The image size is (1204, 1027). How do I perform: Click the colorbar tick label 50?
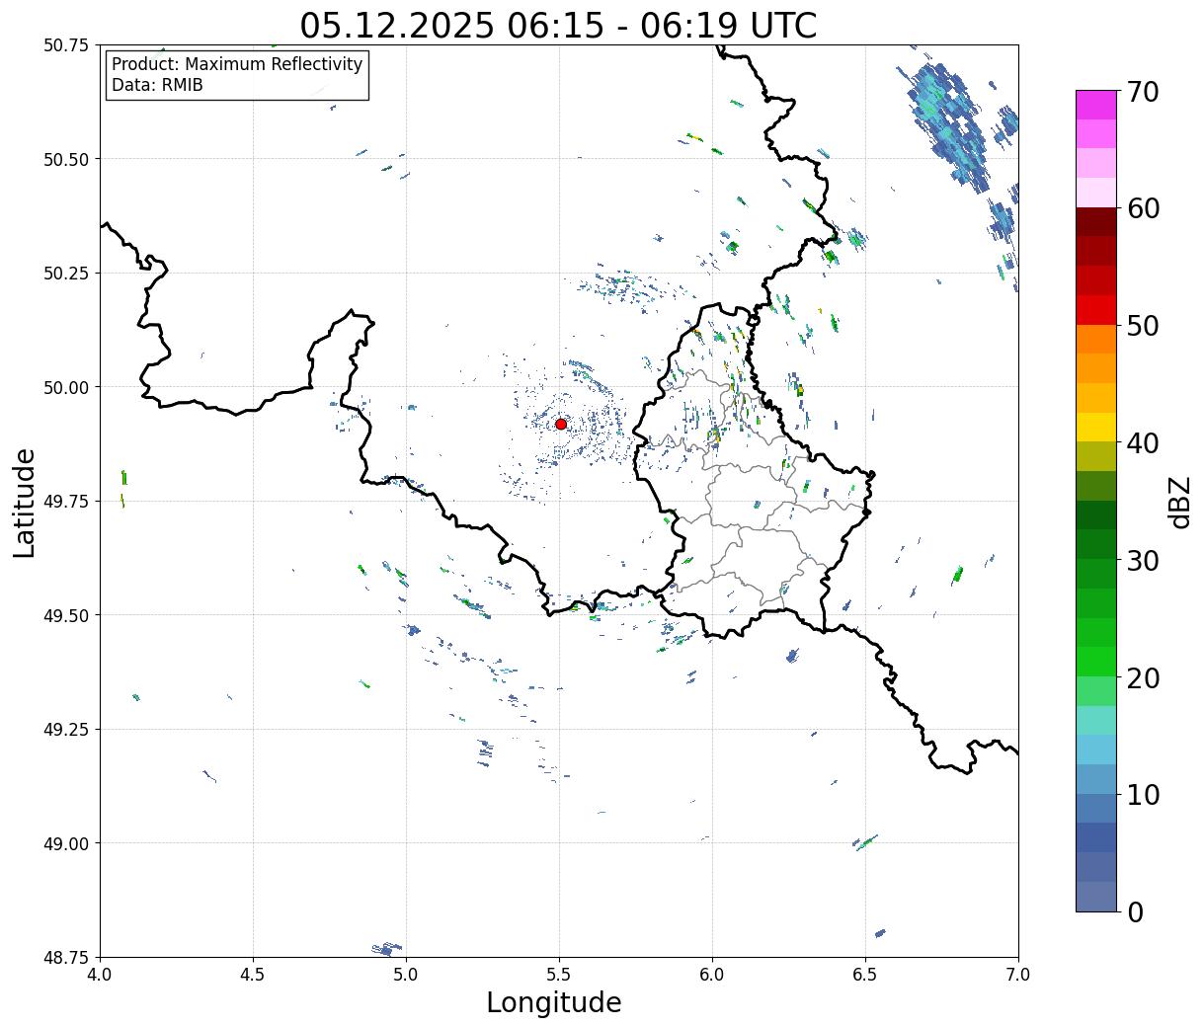pos(1143,326)
